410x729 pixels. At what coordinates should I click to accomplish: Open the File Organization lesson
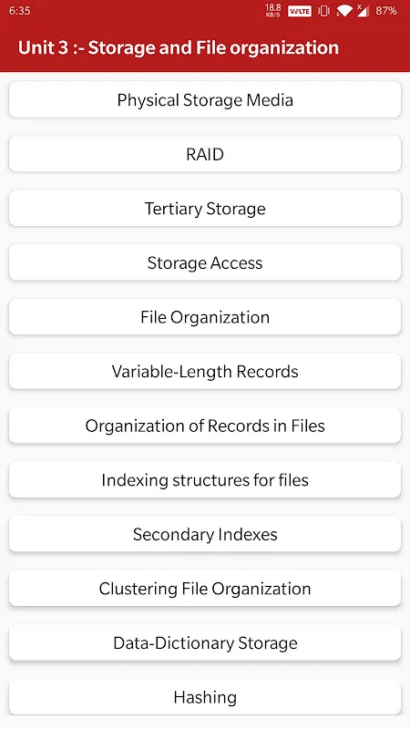[205, 317]
